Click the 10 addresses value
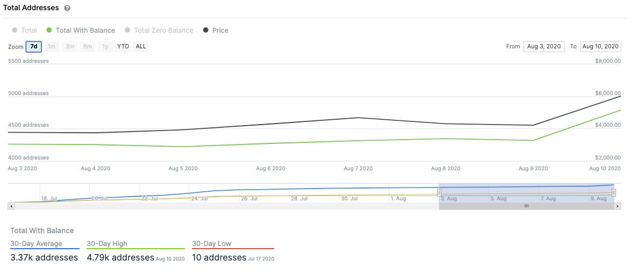 pos(219,257)
